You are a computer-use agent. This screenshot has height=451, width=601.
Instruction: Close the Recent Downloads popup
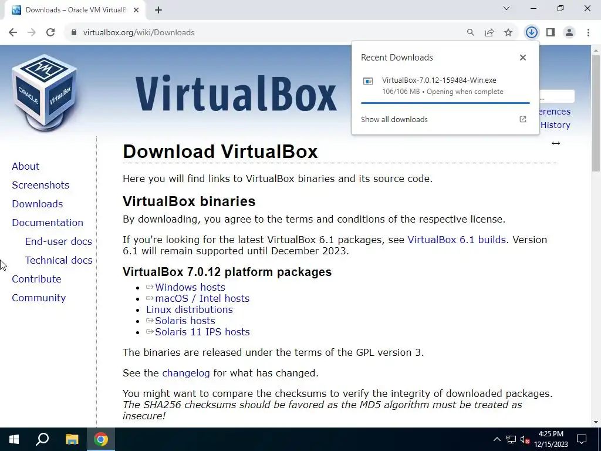coord(523,58)
